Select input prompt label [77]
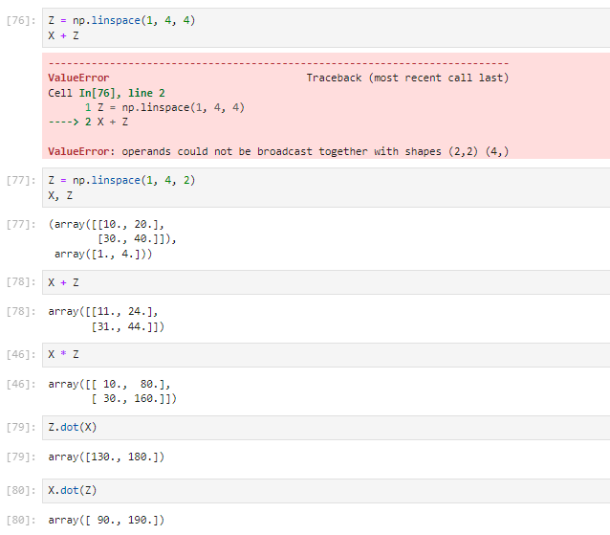610x535 pixels. point(21,180)
